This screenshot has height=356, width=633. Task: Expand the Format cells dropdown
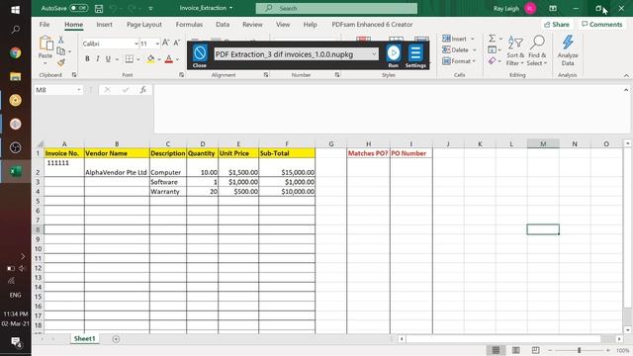474,61
